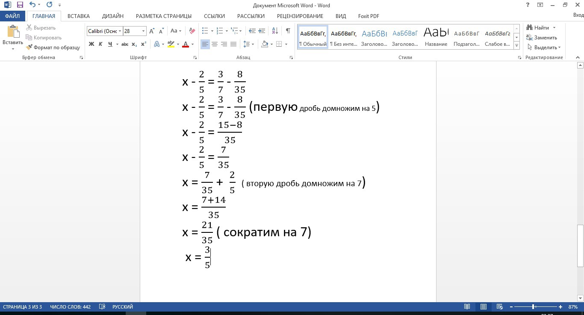Enable center text alignment
This screenshot has height=315, width=584.
point(215,44)
